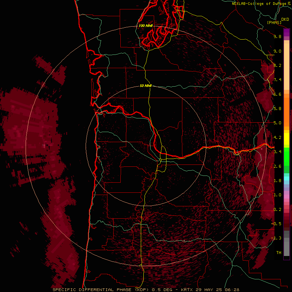The height and width of the screenshot is (292, 292).
Task: Click the bright yellow color bar segment
Action: point(286,139)
